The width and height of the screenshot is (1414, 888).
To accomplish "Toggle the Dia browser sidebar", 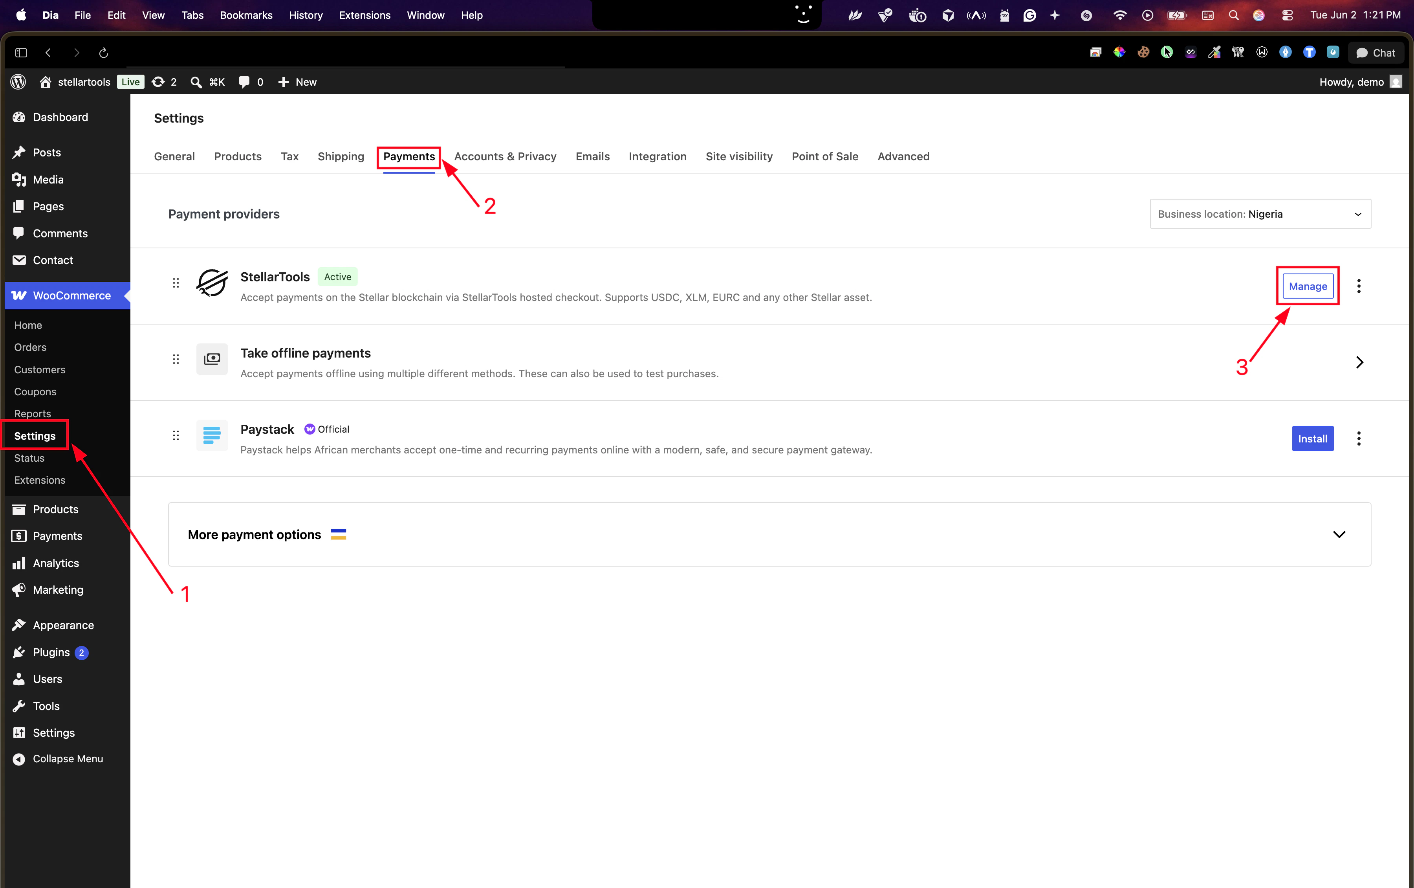I will (x=21, y=53).
